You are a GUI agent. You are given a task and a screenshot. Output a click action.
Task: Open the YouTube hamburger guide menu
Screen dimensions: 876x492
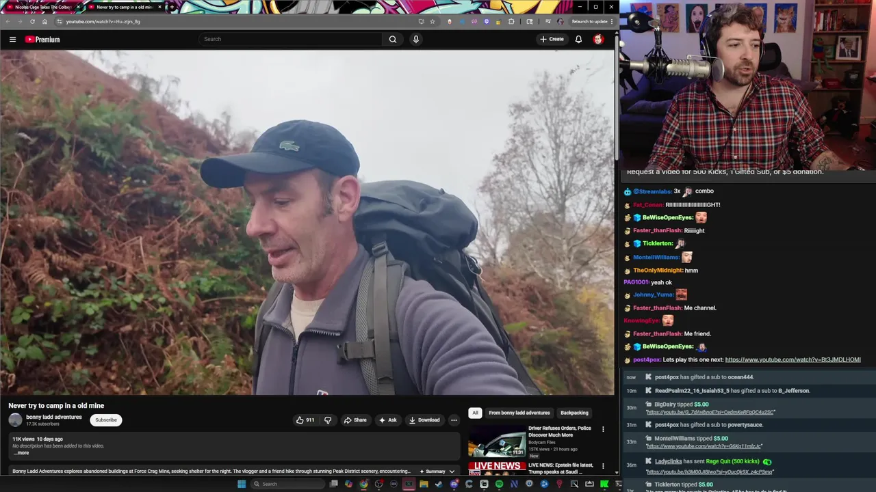pos(12,40)
